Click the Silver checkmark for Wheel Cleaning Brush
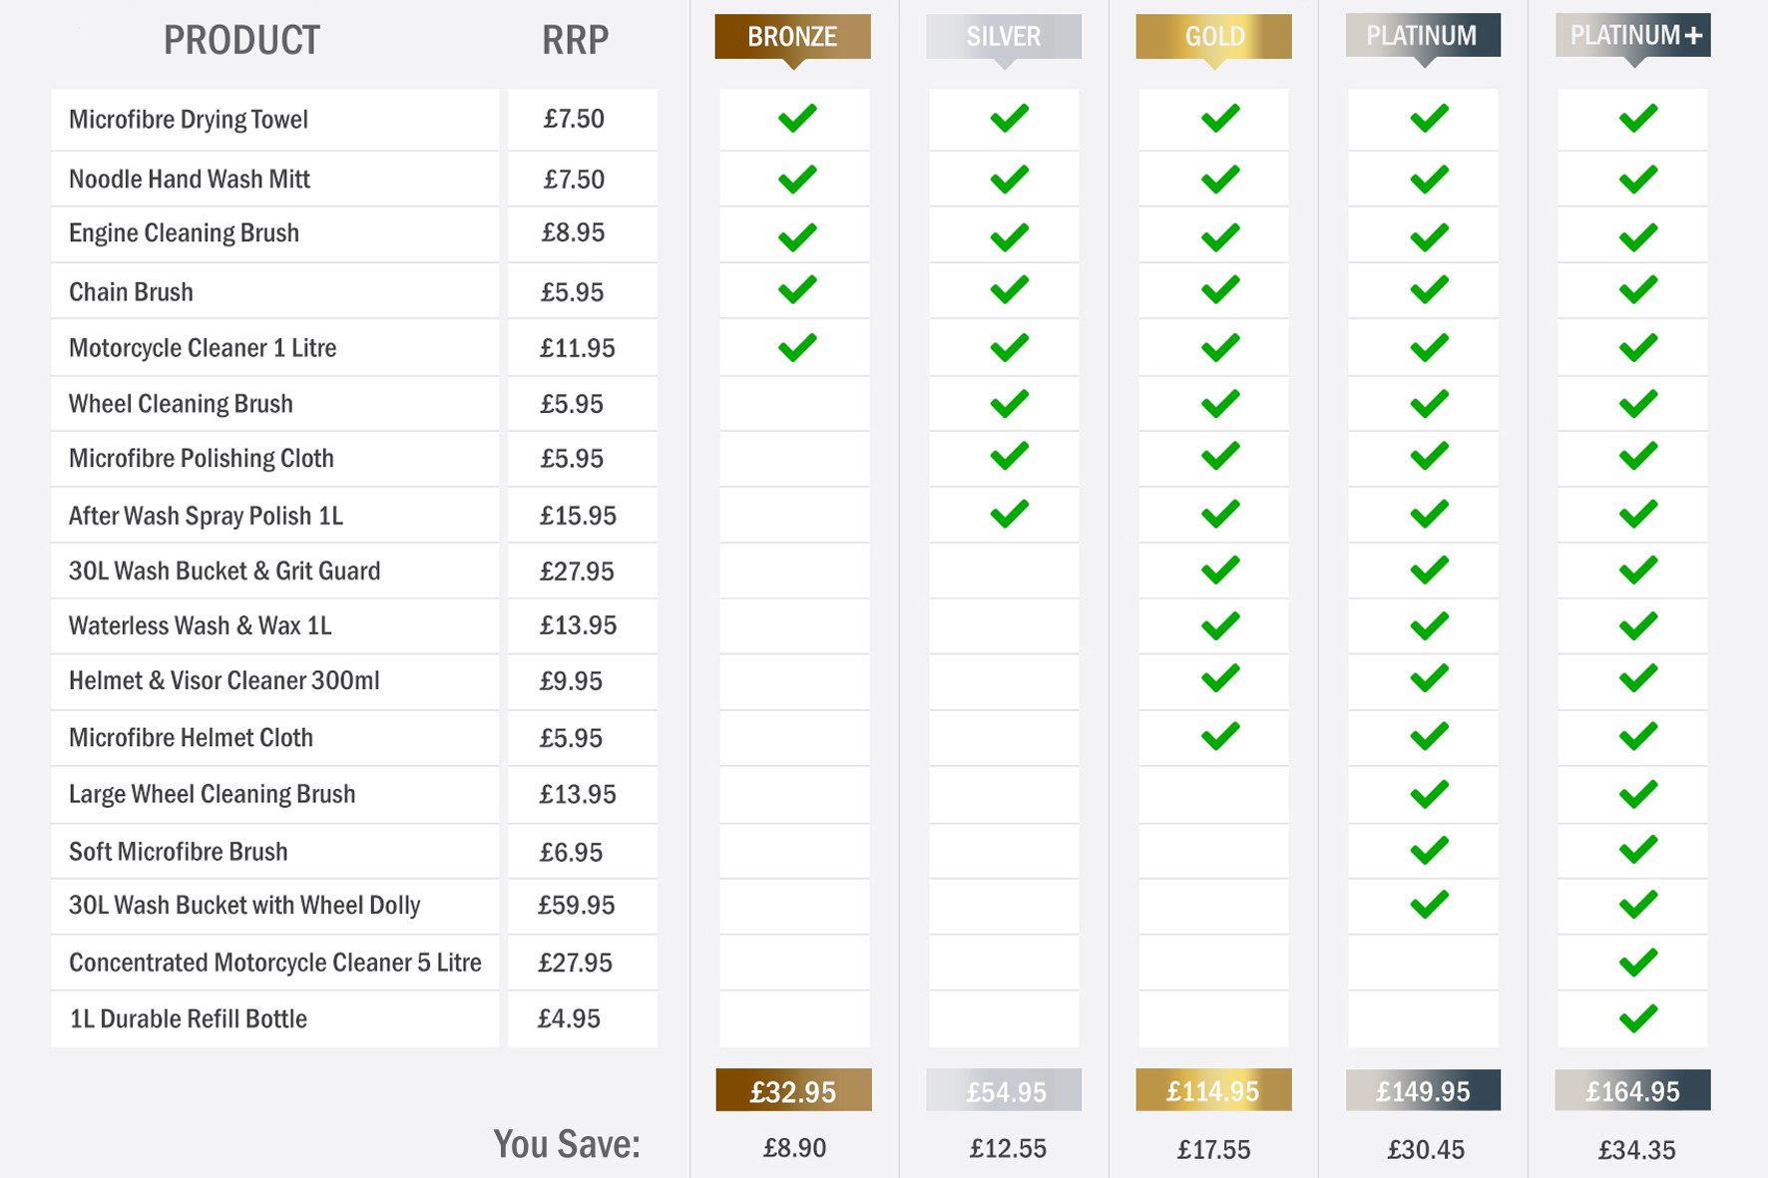 click(1009, 404)
